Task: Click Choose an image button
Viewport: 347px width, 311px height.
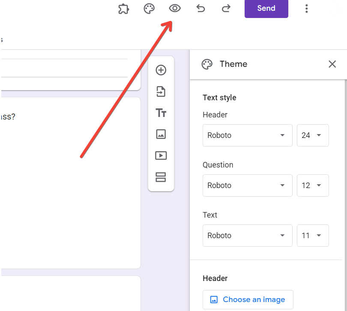Action: coord(248,300)
